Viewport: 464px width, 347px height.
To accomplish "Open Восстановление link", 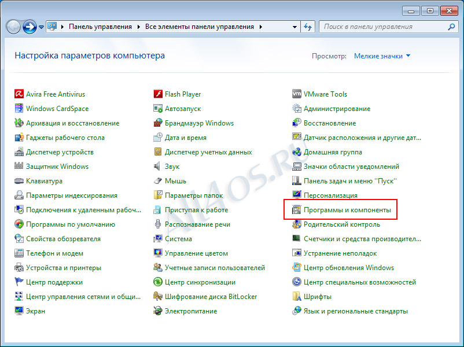I will [x=330, y=123].
